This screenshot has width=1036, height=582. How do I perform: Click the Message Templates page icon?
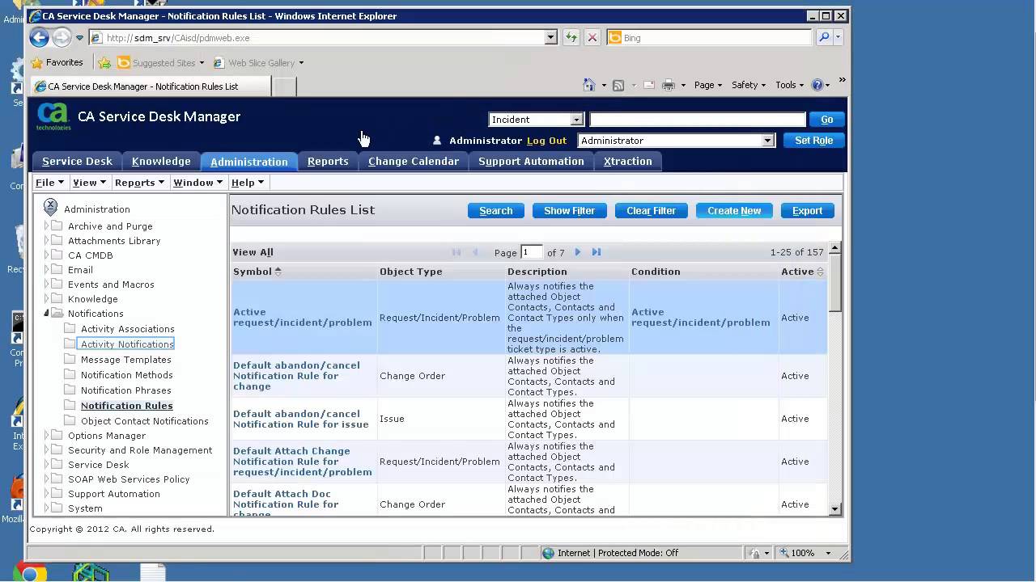pyautogui.click(x=70, y=359)
